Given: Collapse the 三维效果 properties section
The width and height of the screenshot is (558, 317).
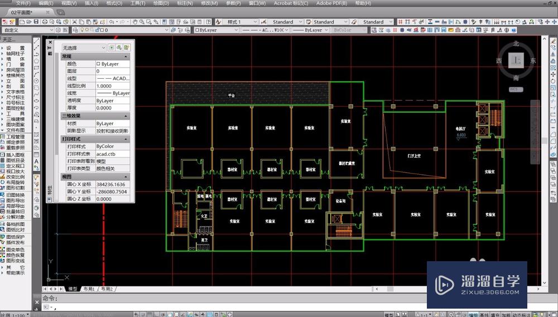Looking at the screenshot, I should pyautogui.click(x=126, y=116).
